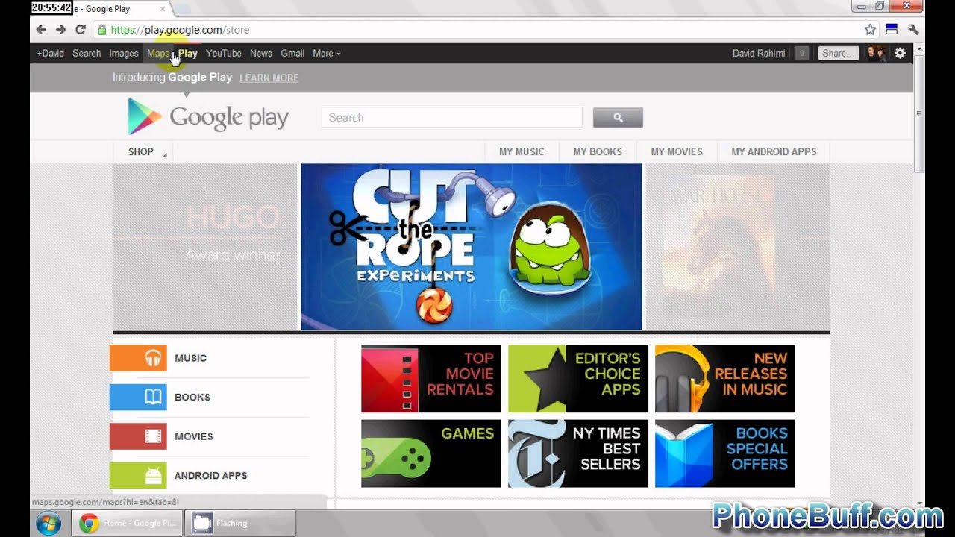Open the More dropdown in the Google bar
955x537 pixels.
point(326,53)
